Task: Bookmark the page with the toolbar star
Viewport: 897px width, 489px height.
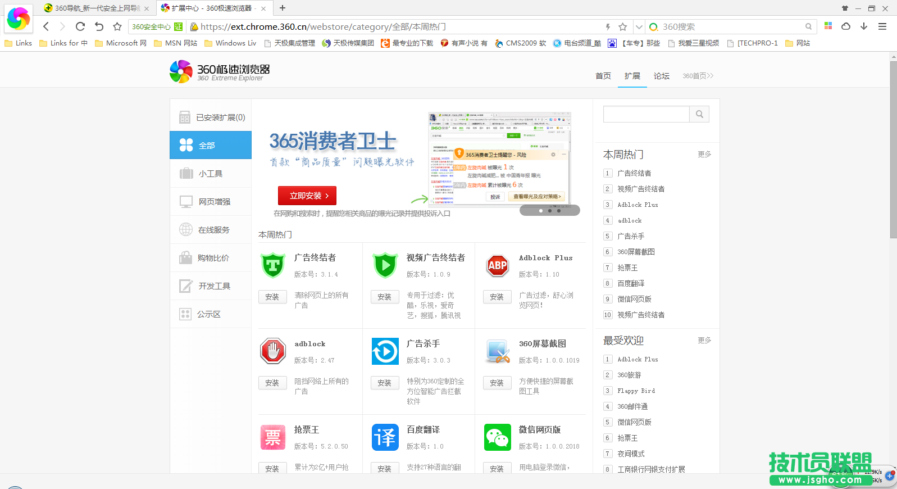Action: 117,26
